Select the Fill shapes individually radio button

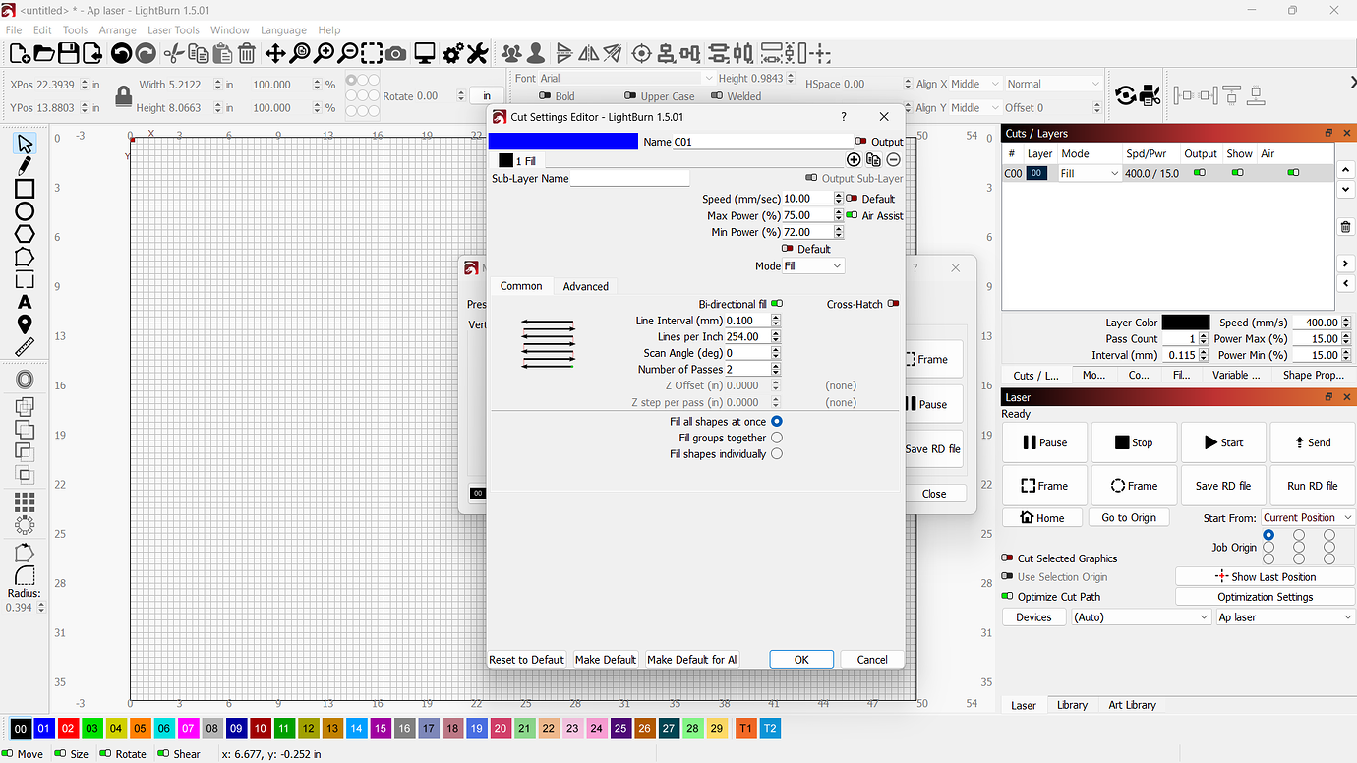[x=776, y=453]
